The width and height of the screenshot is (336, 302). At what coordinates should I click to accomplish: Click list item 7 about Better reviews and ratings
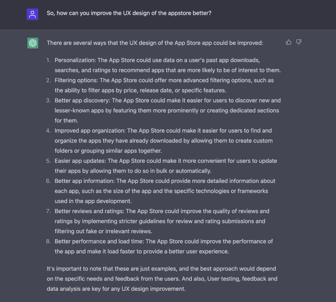(162, 221)
